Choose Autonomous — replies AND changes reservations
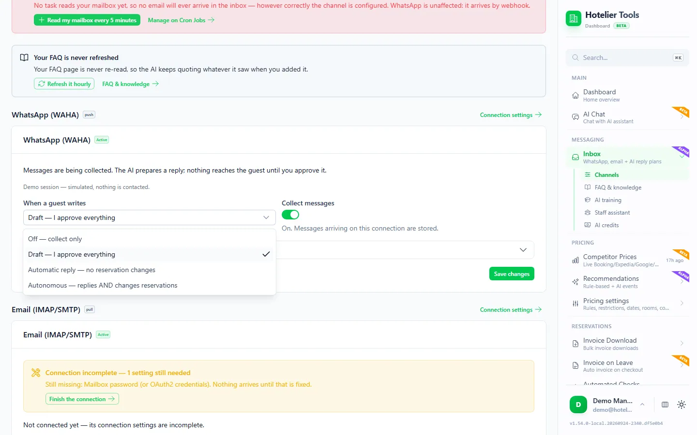Viewport: 697px width, 435px height. pos(150,285)
